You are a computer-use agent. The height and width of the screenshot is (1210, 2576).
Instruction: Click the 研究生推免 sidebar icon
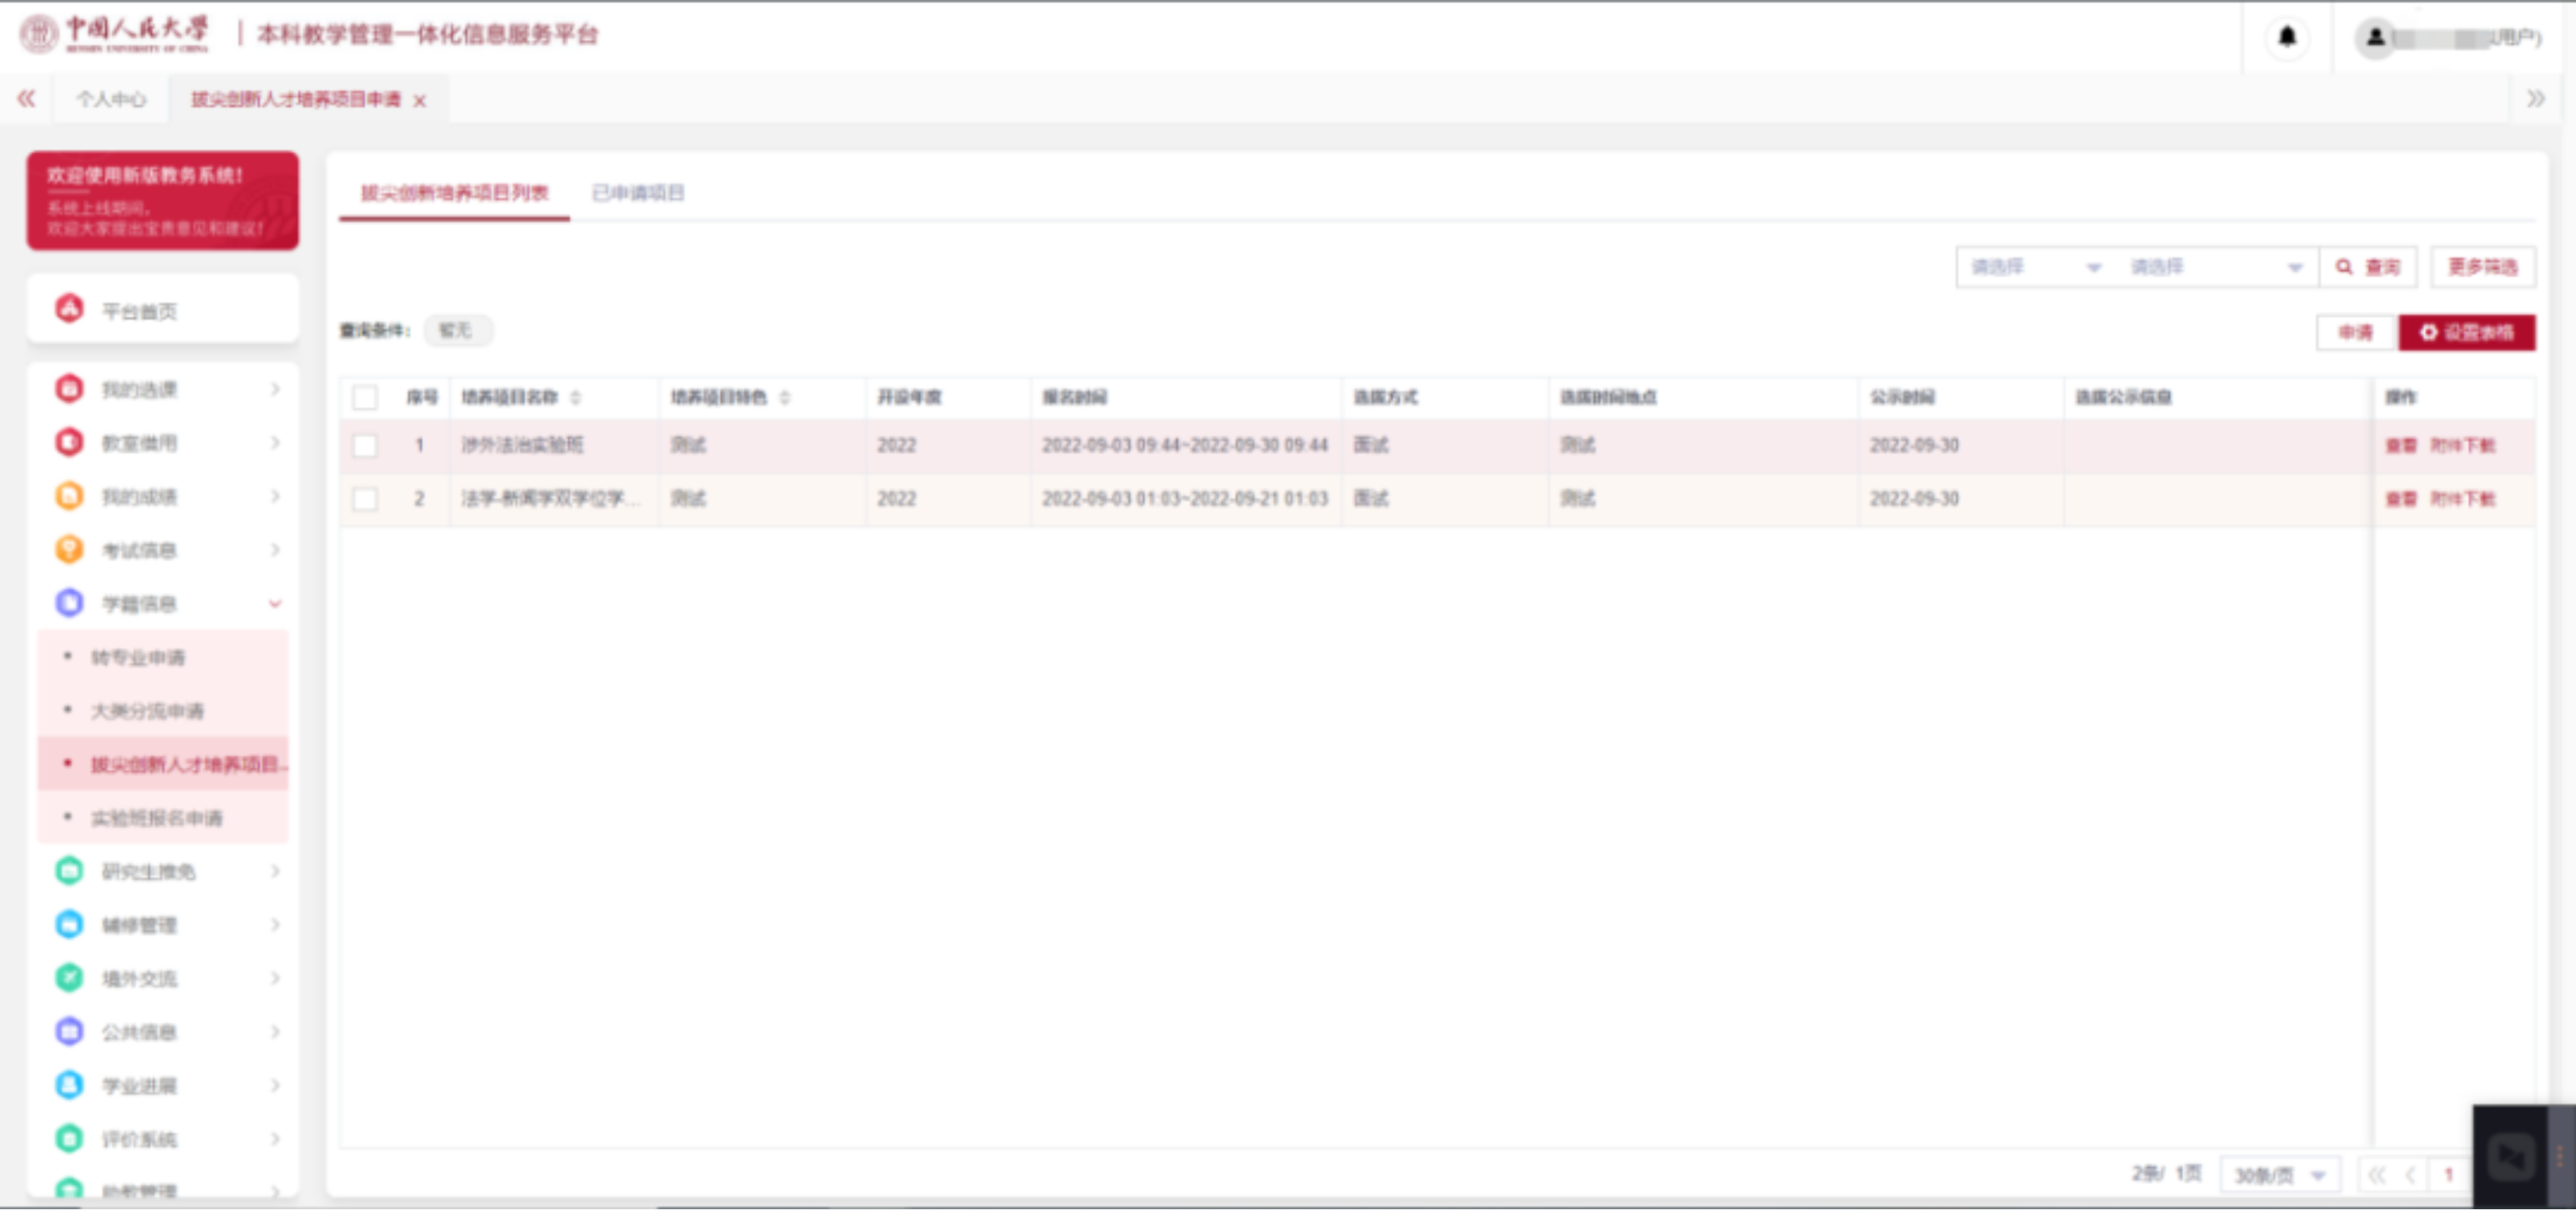[x=69, y=871]
